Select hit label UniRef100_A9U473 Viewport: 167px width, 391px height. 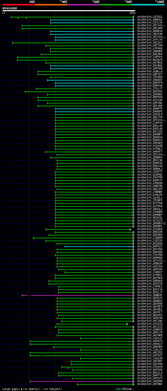150,341
